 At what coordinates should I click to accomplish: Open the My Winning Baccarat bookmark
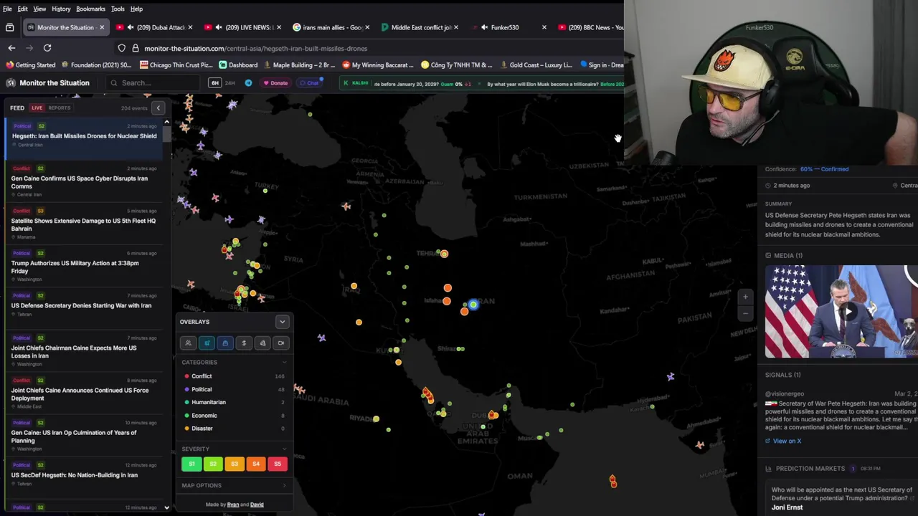377,64
